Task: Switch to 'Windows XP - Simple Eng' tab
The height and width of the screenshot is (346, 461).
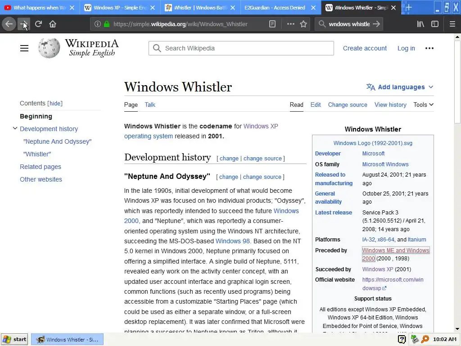Action: (x=120, y=8)
